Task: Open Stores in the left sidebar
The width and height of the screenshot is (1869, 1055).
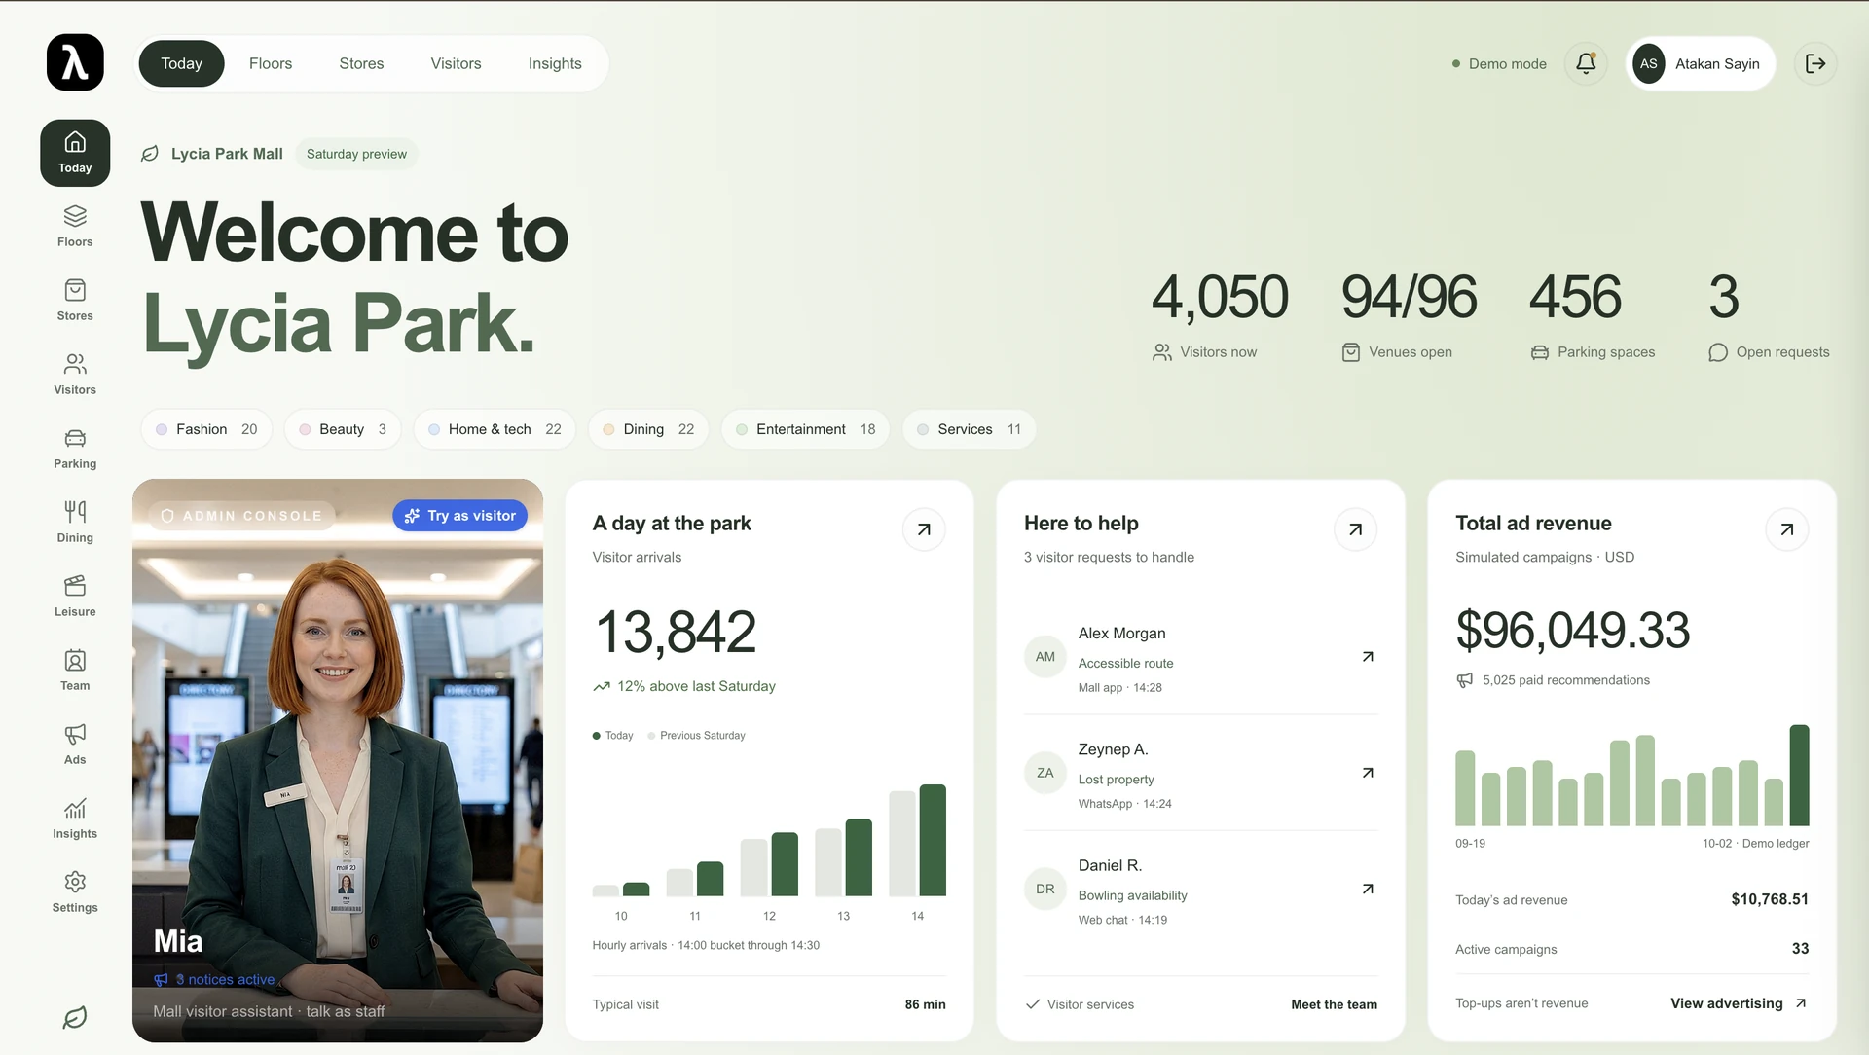Action: coord(75,300)
